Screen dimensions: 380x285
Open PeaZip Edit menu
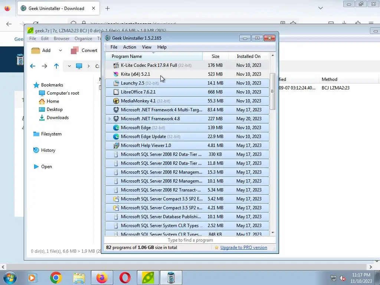[45, 39]
